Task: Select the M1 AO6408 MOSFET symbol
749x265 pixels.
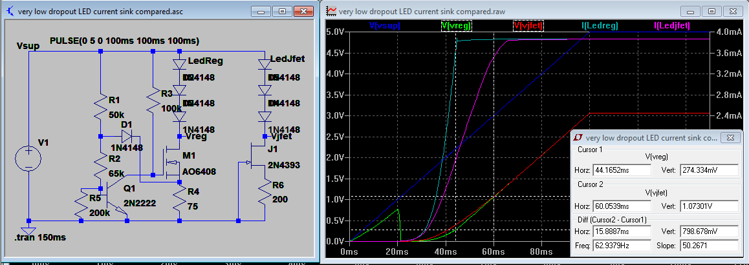Action: 173,161
